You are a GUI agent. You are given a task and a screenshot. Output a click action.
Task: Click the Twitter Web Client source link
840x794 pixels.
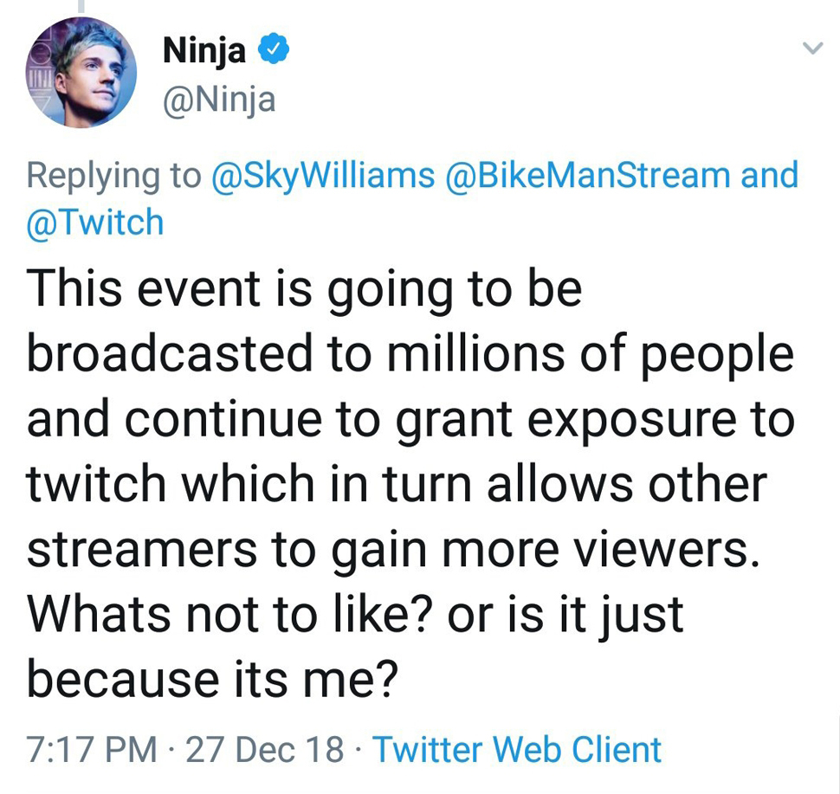[x=517, y=750]
